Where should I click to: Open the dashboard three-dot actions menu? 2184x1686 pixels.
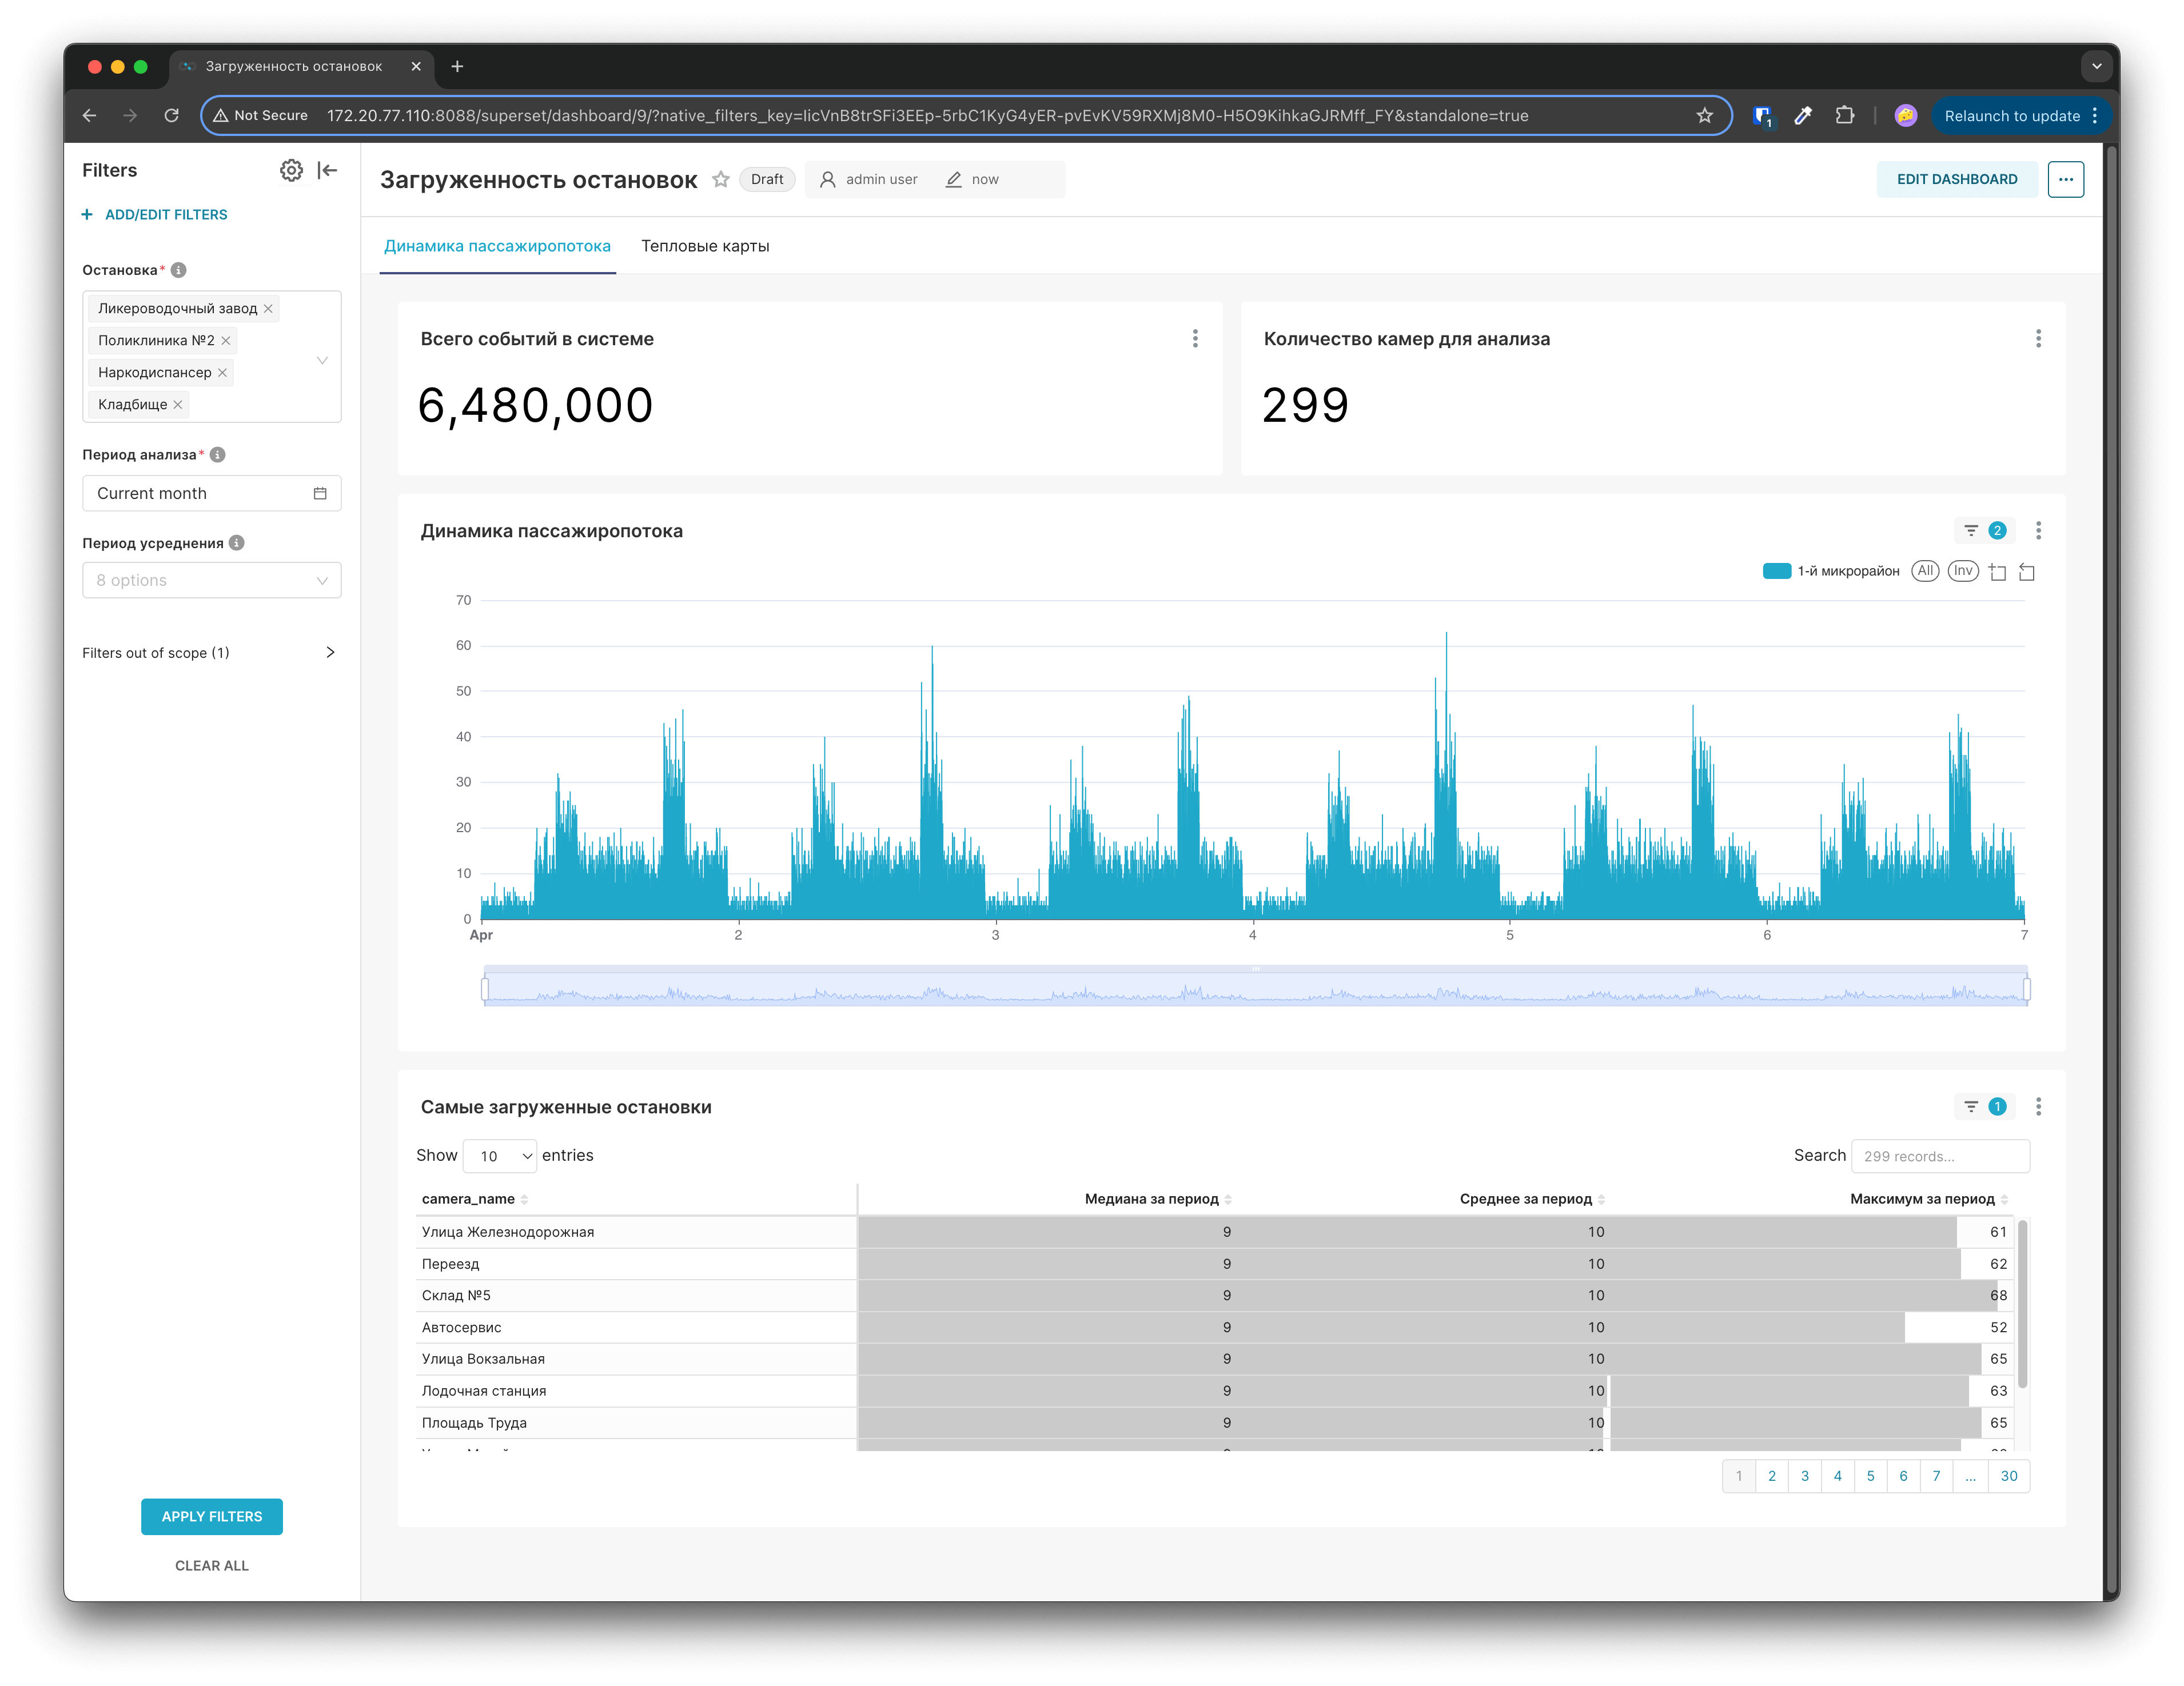click(2065, 179)
